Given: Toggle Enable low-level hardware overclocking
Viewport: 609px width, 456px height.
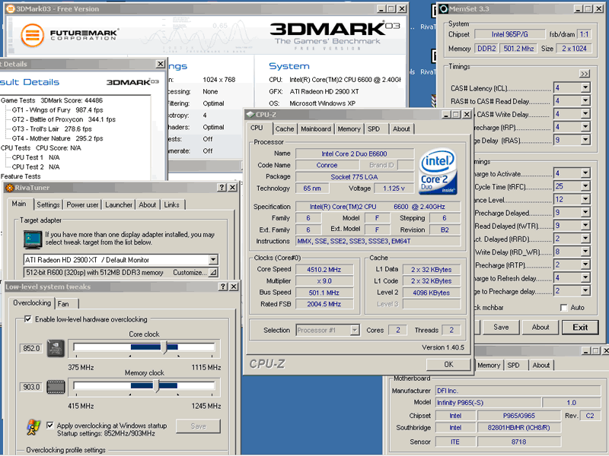Looking at the screenshot, I should pyautogui.click(x=28, y=319).
